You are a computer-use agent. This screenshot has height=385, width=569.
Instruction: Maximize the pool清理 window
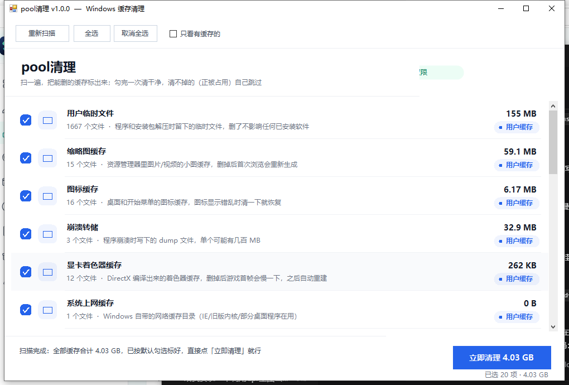pos(526,8)
